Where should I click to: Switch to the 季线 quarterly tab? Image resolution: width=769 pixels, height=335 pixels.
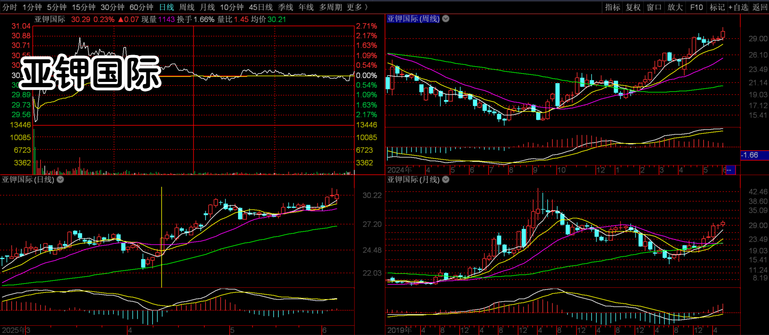pyautogui.click(x=285, y=7)
